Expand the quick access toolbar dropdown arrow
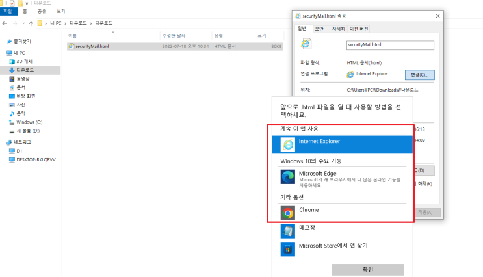Screen dimensions: 483x277 click(x=27, y=3)
